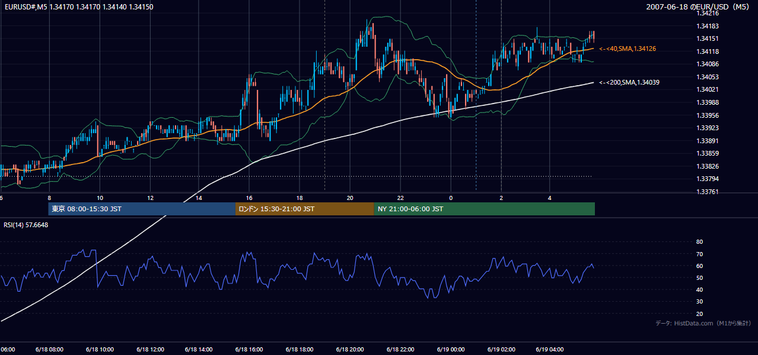Click bottom timestamp 6/18 18:00
This screenshot has width=758, height=355.
(300, 350)
